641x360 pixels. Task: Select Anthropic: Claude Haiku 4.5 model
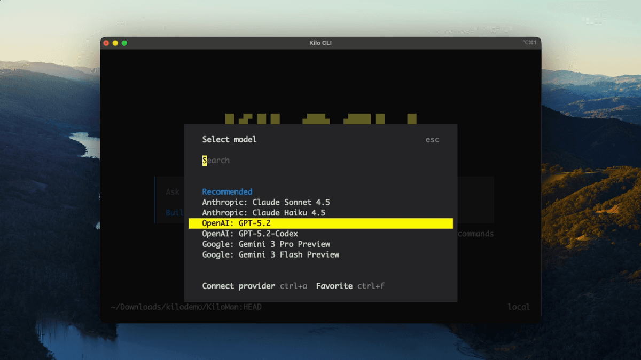coord(264,213)
